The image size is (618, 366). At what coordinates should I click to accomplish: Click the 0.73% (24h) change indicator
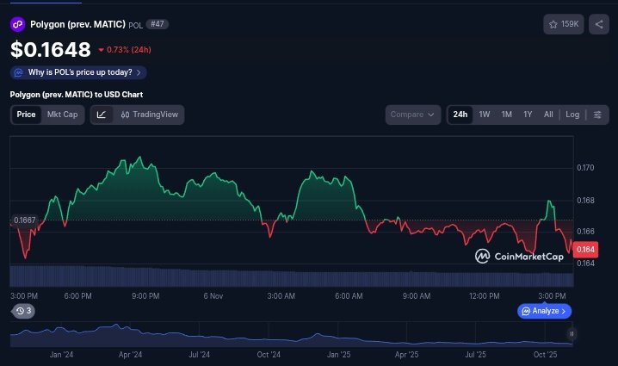[x=125, y=50]
